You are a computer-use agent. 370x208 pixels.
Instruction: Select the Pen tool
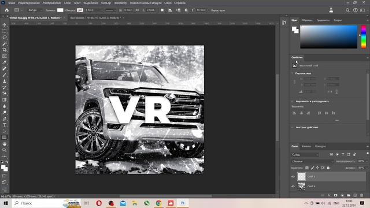pyautogui.click(x=4, y=118)
